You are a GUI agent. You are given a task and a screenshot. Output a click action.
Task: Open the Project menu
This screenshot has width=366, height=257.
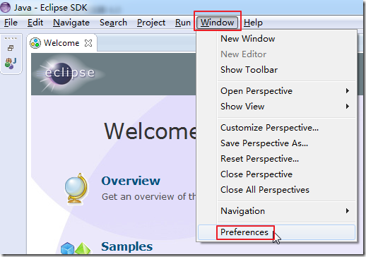coord(151,23)
